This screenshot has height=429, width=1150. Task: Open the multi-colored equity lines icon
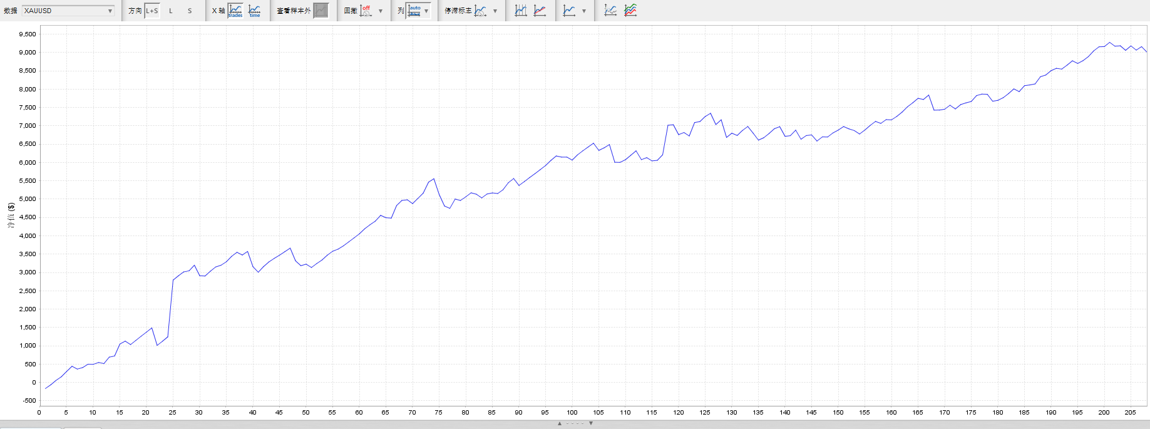pos(630,11)
